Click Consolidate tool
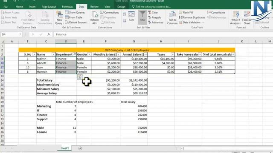273x153 pixels. tap(216, 12)
